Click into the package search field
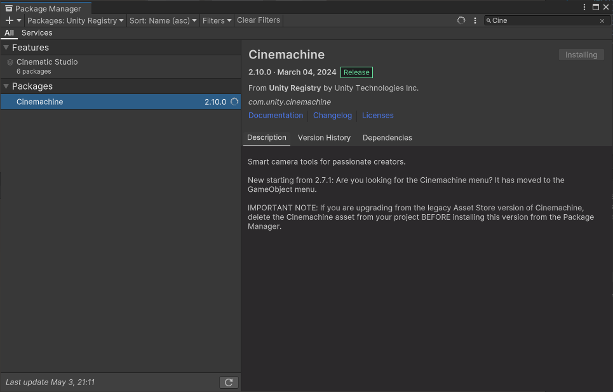Viewport: 613px width, 392px height. tap(543, 20)
